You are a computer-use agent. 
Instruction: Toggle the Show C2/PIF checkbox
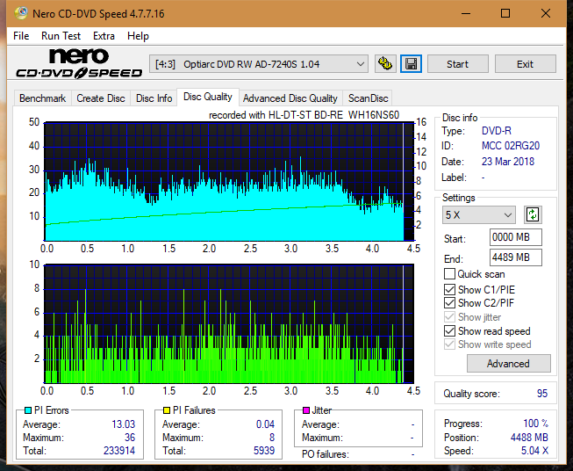[449, 302]
